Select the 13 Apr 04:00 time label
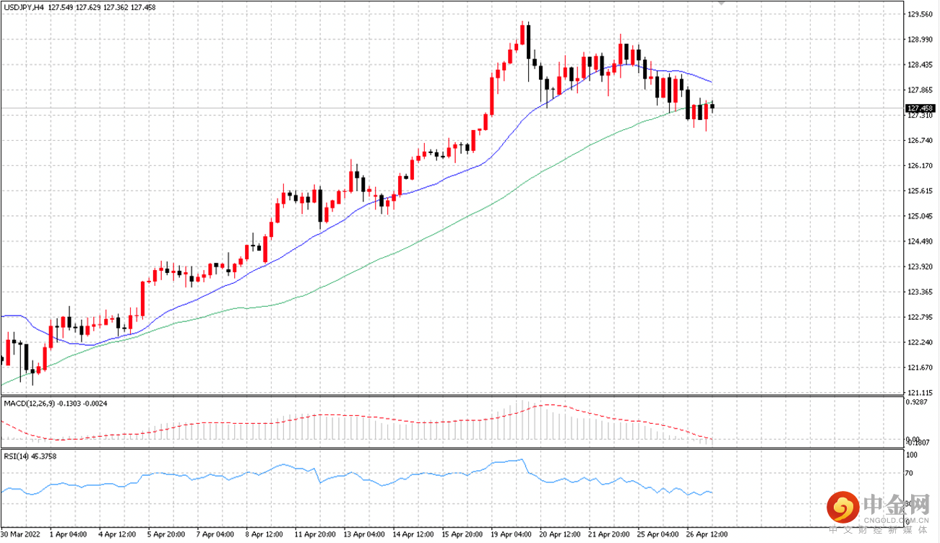The image size is (940, 543). click(x=363, y=535)
